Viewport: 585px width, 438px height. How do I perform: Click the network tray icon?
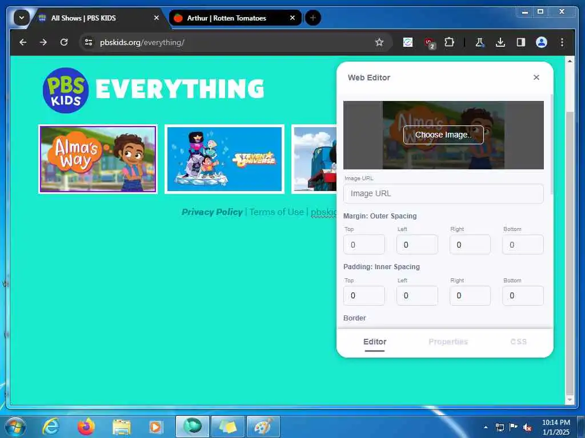tap(499, 427)
